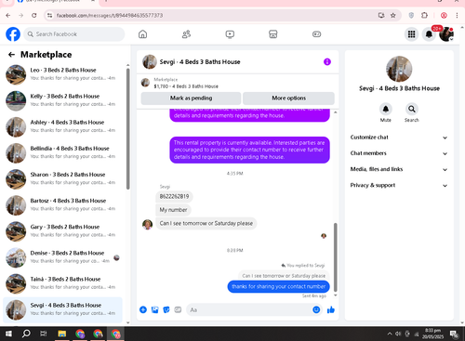
Task: Open the Facebook Home tab
Action: click(142, 34)
